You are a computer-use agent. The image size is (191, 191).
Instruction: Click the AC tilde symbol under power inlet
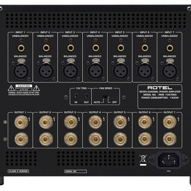pos(169,171)
